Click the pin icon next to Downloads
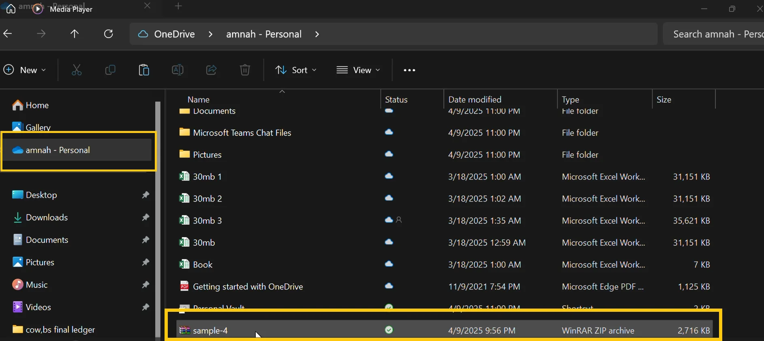 [146, 217]
